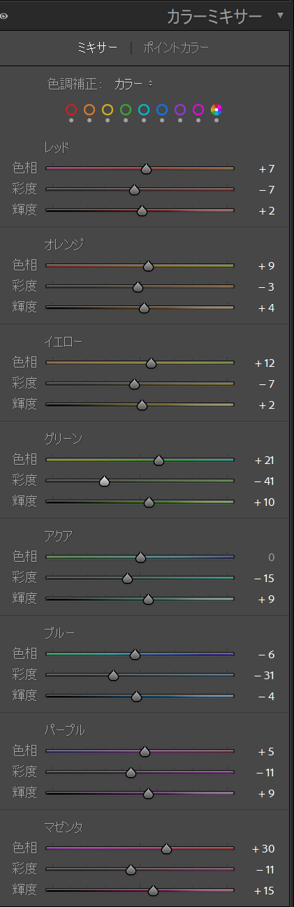Viewport: 294px width, 907px height.
Task: Click the グリーン 彩度 slider handle
Action: tap(105, 481)
